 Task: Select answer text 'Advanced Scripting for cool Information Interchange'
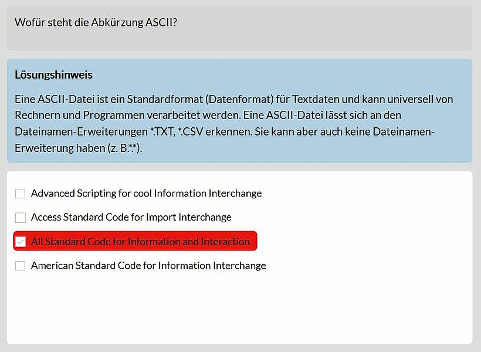click(146, 194)
